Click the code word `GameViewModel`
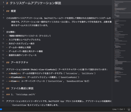Viewport: 131px width, 112px height. [x=69, y=77]
